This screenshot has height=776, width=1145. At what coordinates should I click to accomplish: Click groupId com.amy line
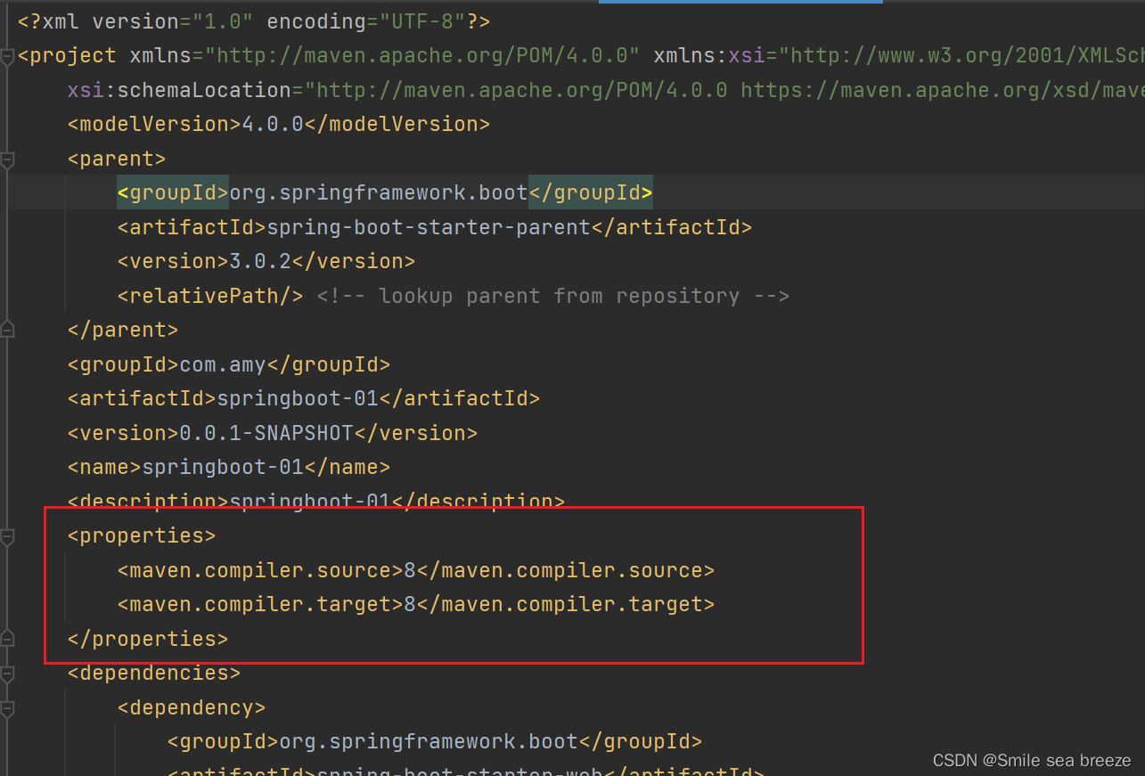[x=229, y=364]
